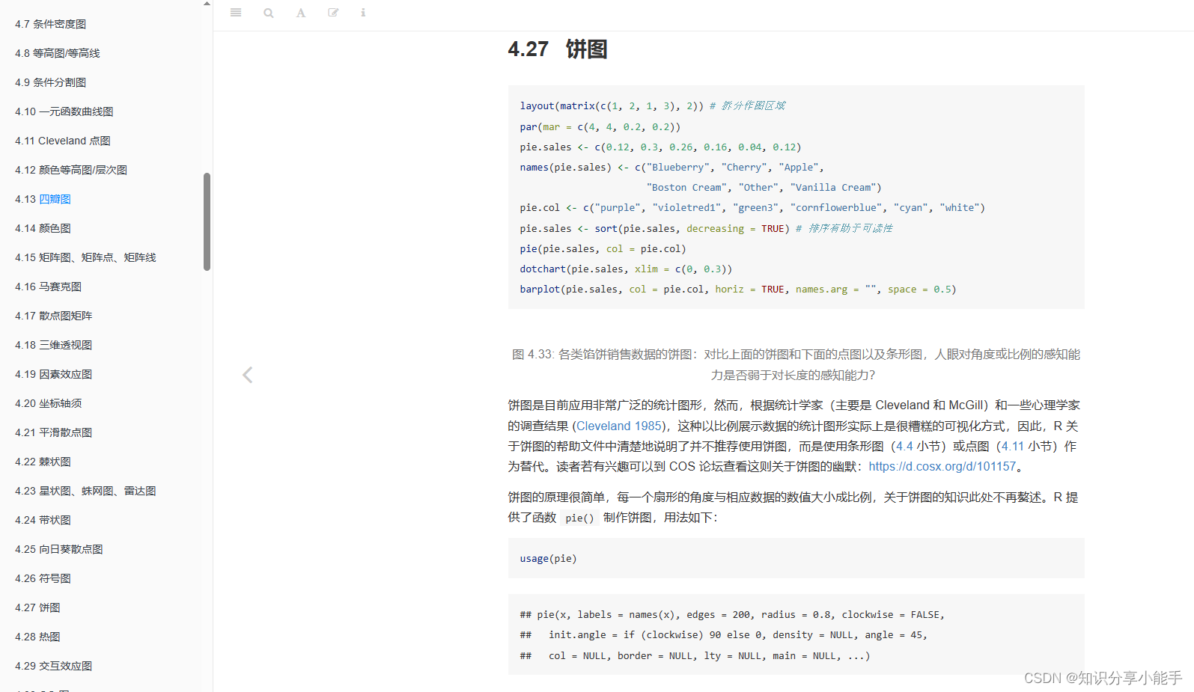Screen dimensions: 1194x692
Task: Click the barplot(pie.sales code line
Action: point(738,289)
